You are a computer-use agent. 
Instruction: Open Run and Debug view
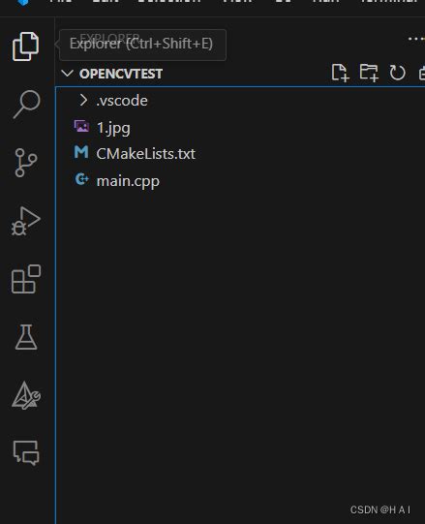click(26, 221)
